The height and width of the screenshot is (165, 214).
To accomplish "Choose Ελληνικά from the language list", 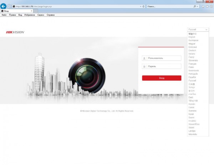I will point(193,47).
